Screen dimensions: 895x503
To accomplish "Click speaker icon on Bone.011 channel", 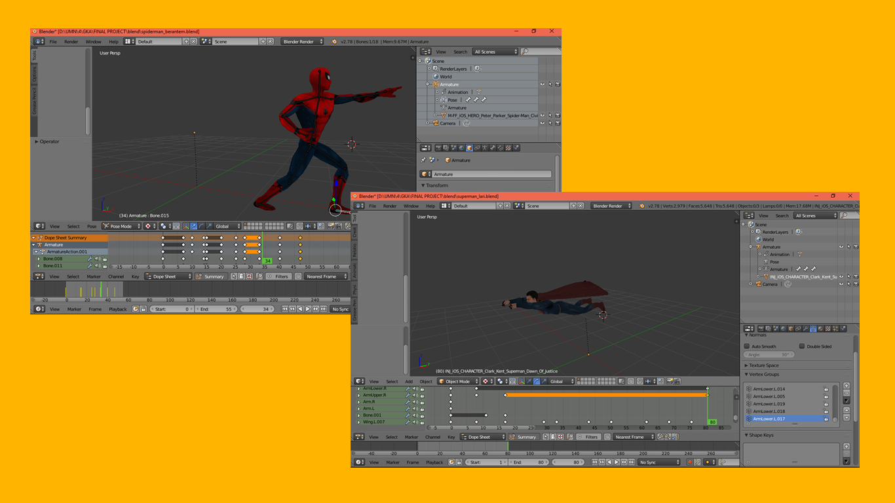I will click(98, 266).
